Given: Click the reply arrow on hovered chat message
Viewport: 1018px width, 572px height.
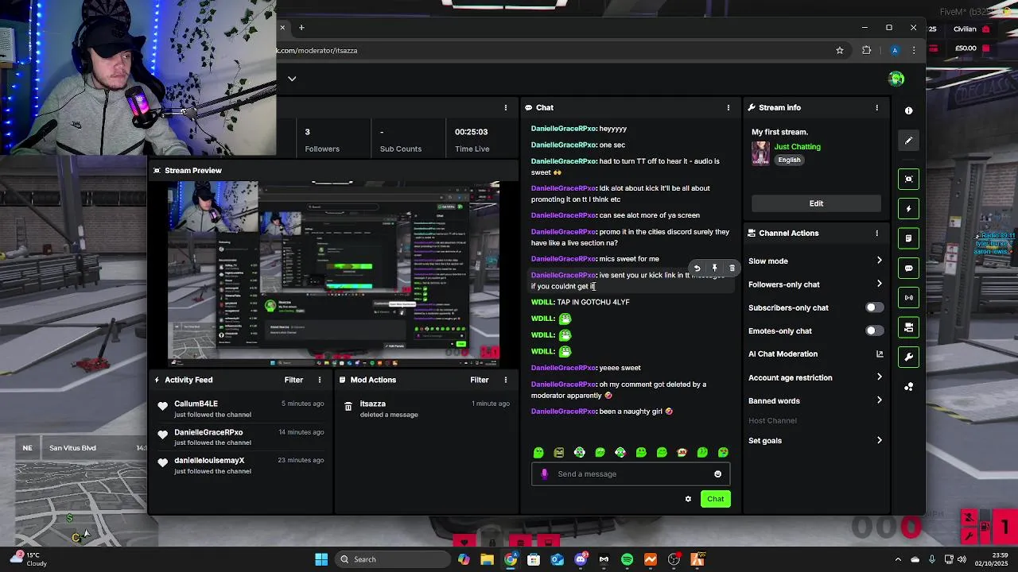Looking at the screenshot, I should (697, 269).
